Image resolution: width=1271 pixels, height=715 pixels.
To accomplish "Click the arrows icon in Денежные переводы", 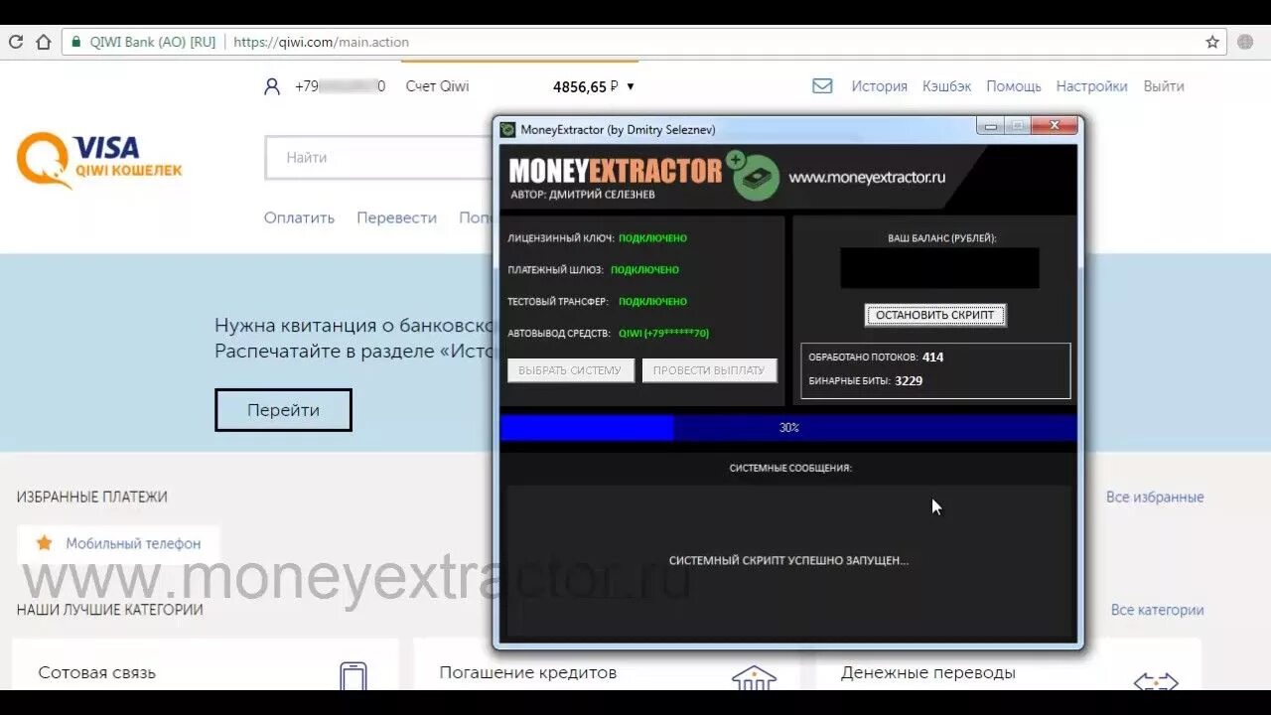I will tap(1155, 681).
